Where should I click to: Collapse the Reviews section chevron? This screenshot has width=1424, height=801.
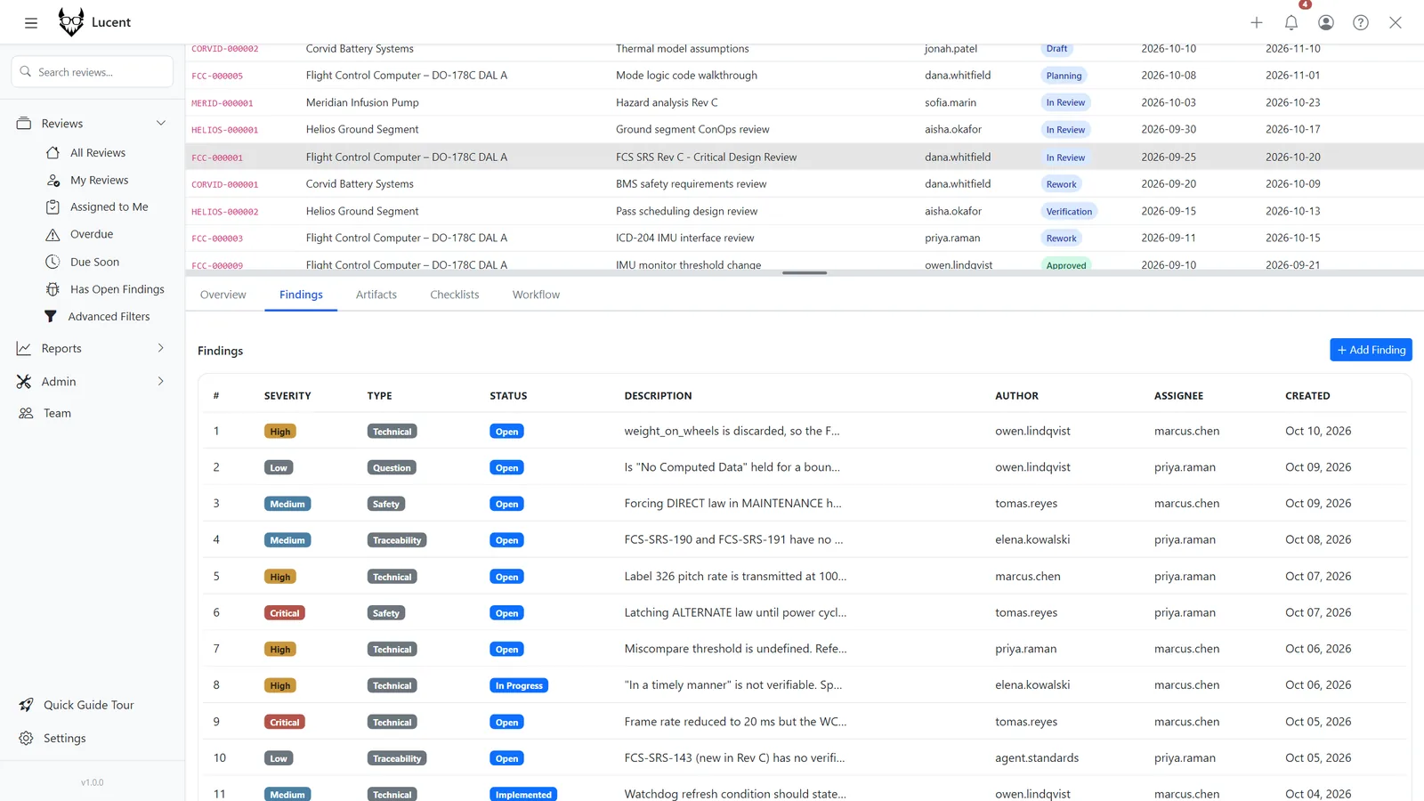click(161, 124)
